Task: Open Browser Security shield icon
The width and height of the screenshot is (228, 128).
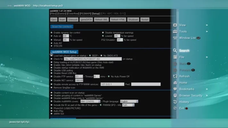Action: click(x=175, y=95)
